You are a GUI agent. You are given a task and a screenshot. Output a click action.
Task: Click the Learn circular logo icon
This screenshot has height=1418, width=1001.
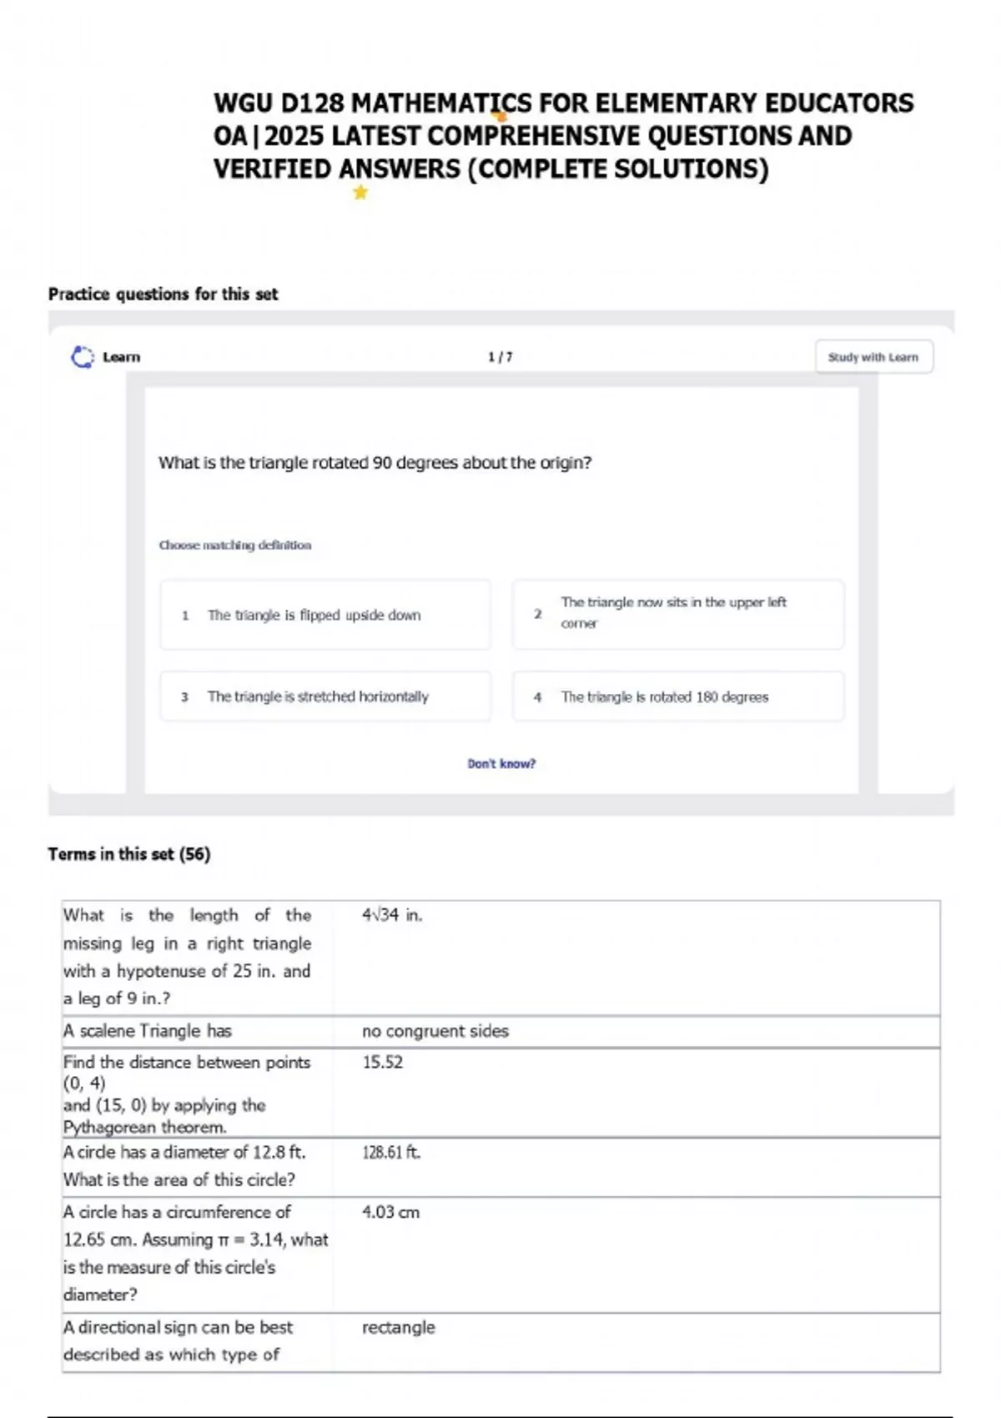point(83,357)
